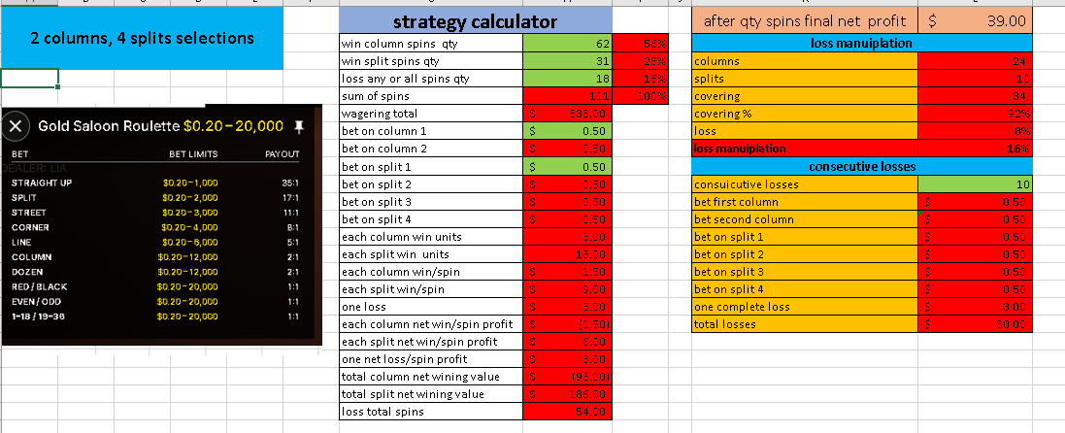Viewport: 1065px width, 433px height.
Task: Select the win split spins qty value 31
Action: coord(568,60)
